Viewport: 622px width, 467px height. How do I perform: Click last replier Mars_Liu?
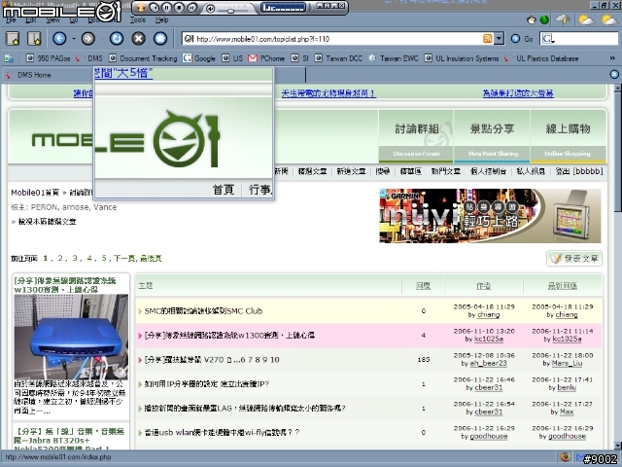[x=567, y=363]
